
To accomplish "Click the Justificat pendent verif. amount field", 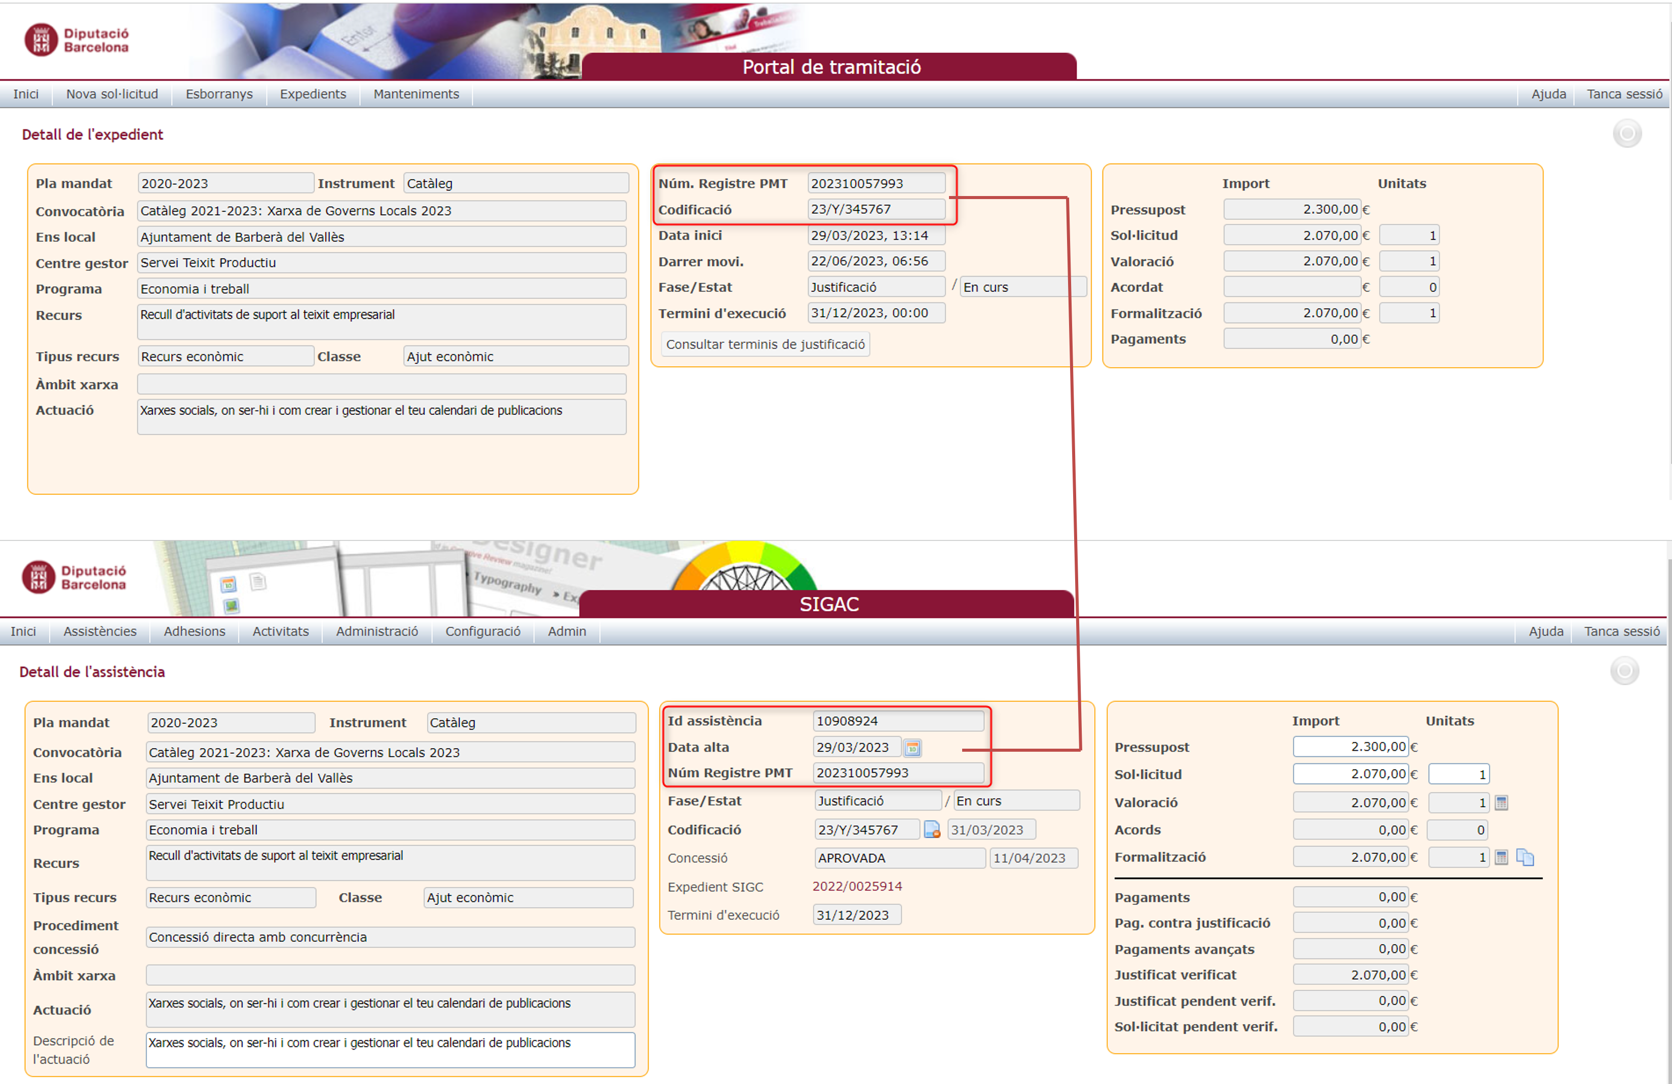I will [x=1350, y=1001].
